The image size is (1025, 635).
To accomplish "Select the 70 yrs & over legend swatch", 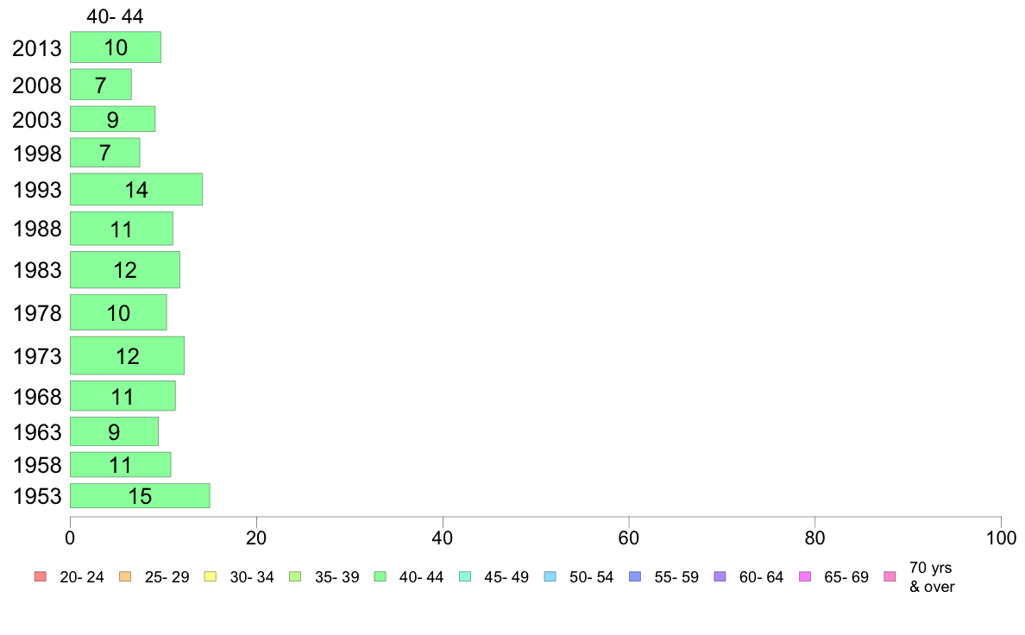I will (x=890, y=577).
